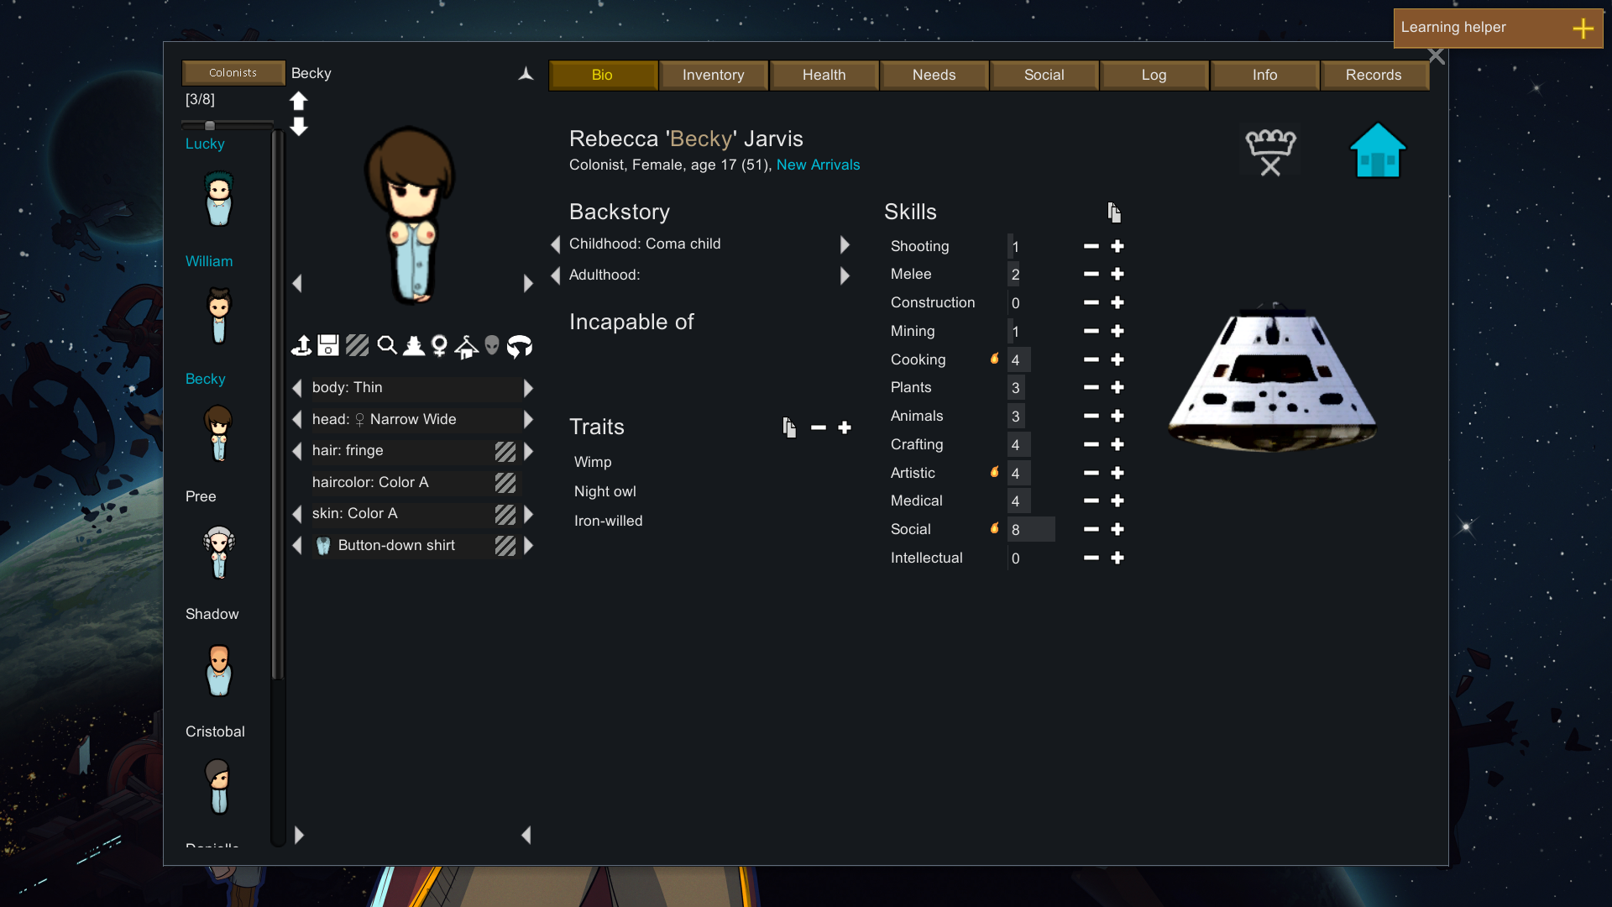The width and height of the screenshot is (1612, 907).
Task: Open the Learning helper panel
Action: pyautogui.click(x=1498, y=29)
